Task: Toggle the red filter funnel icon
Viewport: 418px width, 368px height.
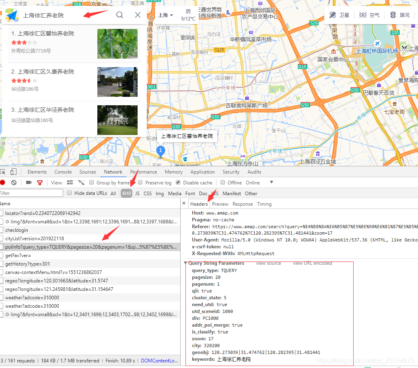Action: click(x=40, y=183)
